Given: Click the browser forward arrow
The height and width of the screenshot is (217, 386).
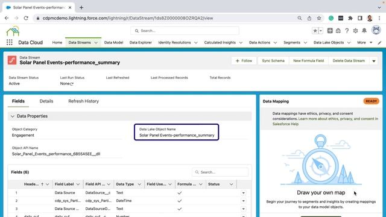Looking at the screenshot, I should click(16, 18).
